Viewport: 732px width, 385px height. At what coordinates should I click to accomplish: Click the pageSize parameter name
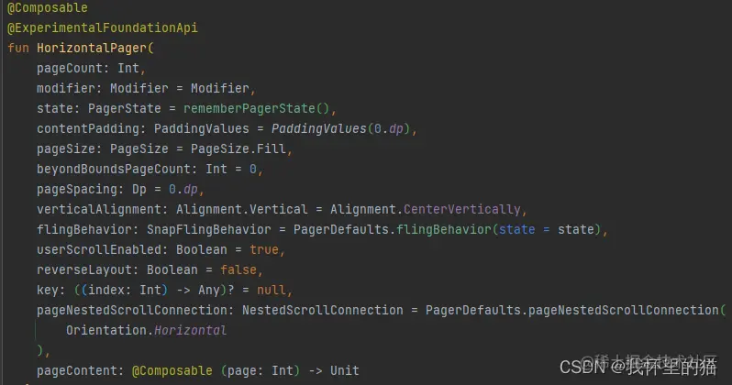pyautogui.click(x=66, y=148)
